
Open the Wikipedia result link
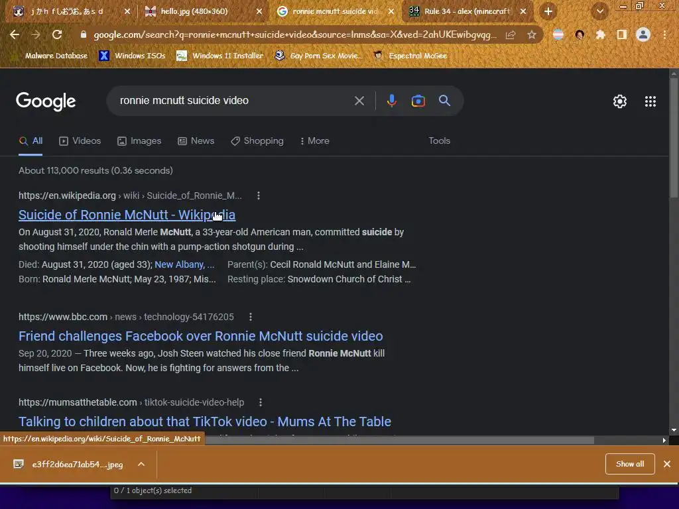127,215
